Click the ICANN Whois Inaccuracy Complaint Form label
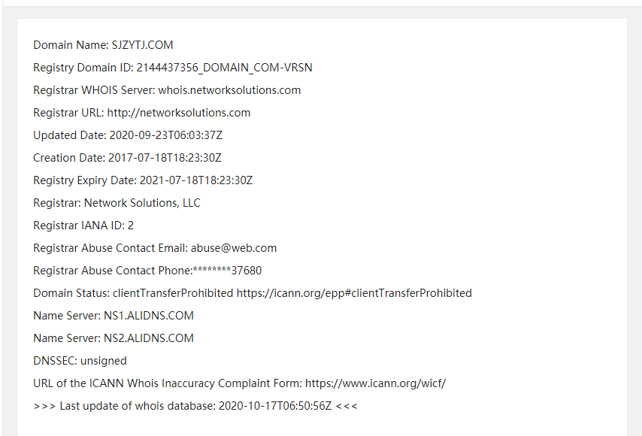 point(167,383)
